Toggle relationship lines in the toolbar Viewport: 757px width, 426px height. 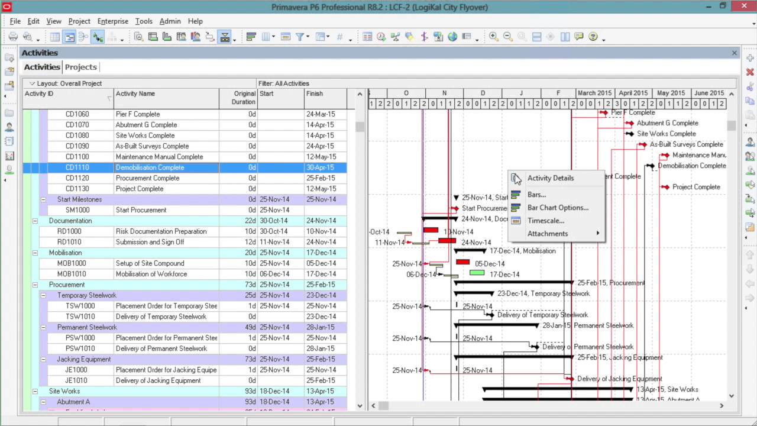coord(98,37)
